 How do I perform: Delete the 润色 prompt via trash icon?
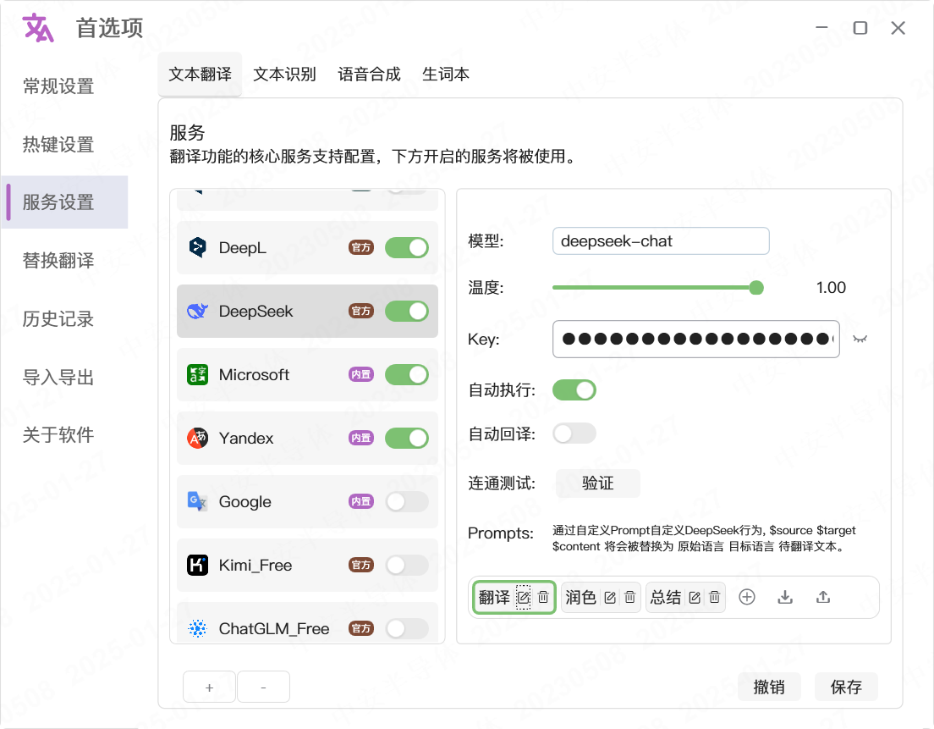coord(630,597)
